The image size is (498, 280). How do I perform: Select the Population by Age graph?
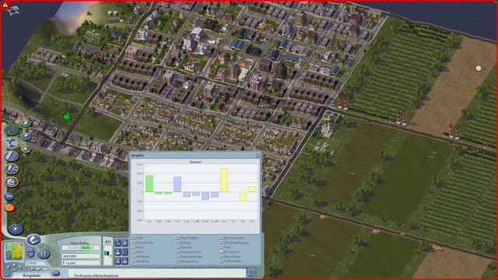click(x=177, y=257)
